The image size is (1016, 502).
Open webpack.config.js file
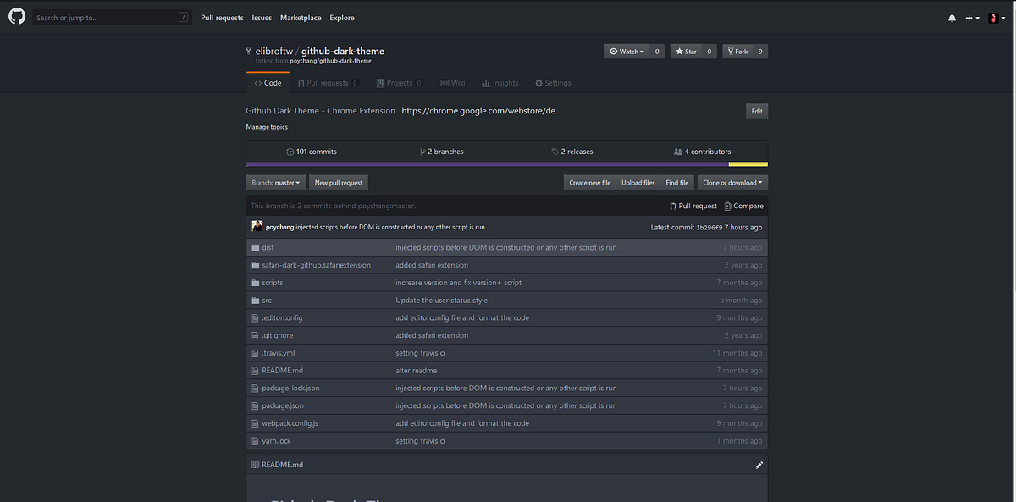click(290, 423)
